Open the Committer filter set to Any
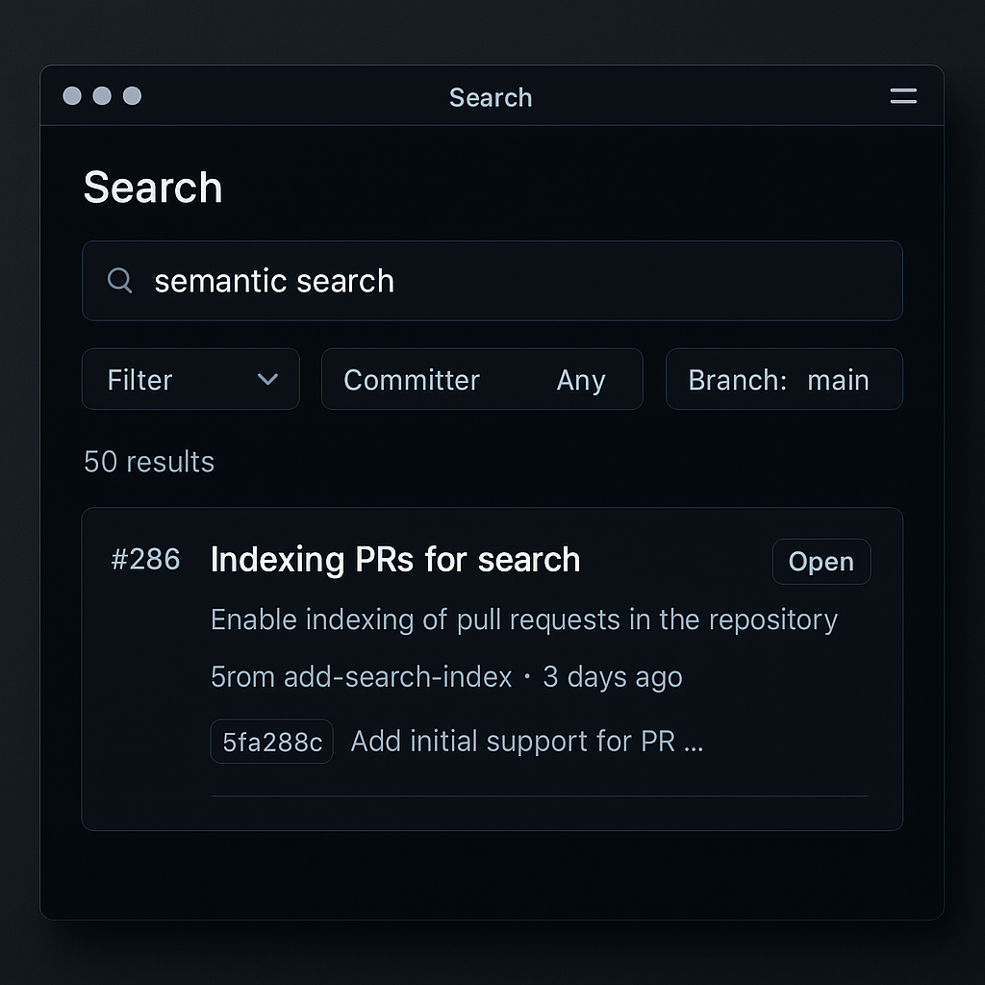The image size is (985, 985). (x=481, y=379)
